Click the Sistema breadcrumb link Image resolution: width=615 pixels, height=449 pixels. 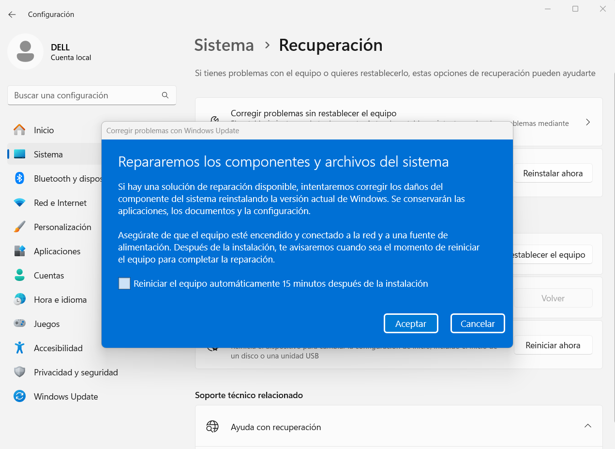coord(224,45)
